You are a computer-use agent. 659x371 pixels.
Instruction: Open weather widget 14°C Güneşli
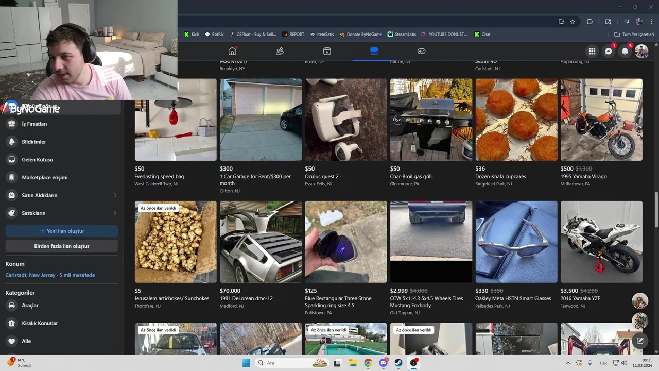tap(20, 363)
